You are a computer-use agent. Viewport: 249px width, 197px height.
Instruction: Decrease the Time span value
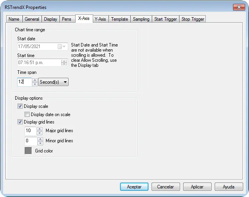tap(35, 84)
